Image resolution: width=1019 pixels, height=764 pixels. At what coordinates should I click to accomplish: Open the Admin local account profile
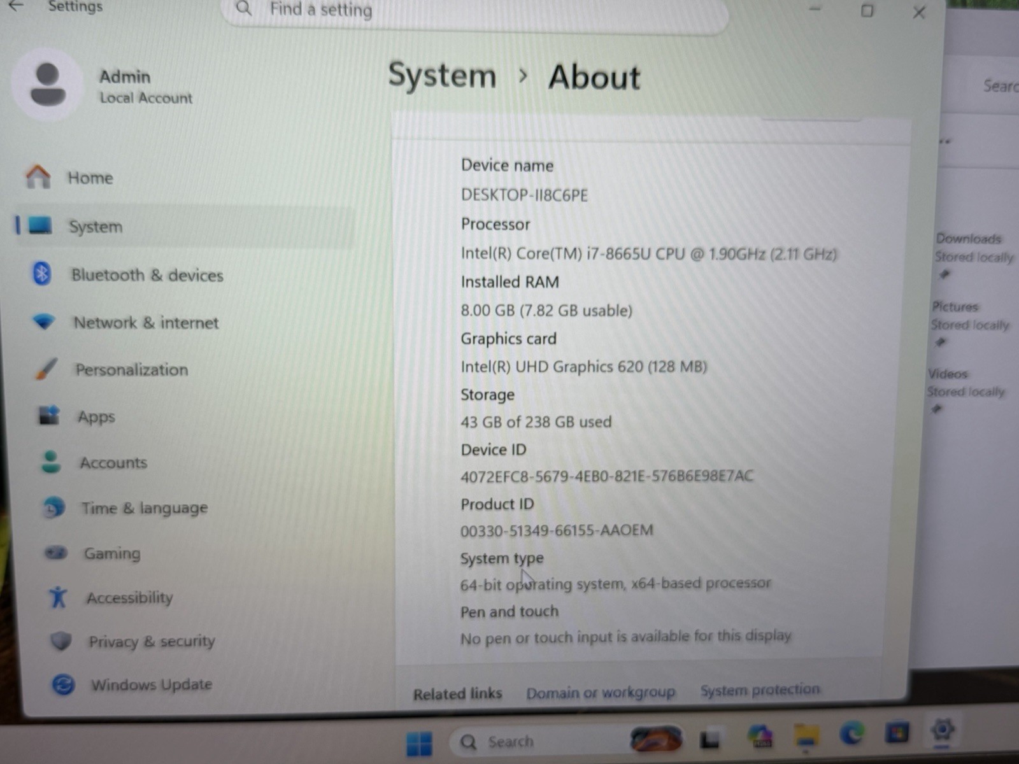[x=104, y=86]
